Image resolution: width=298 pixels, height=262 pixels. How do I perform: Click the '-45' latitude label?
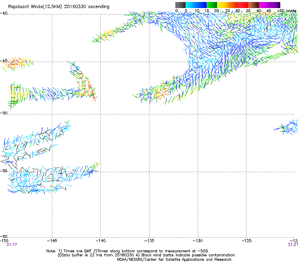4,61
